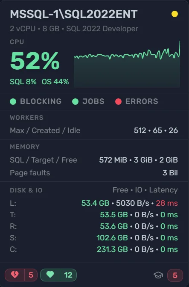Click the MSSQL-1\SQL2022ENT server title
The image size is (189, 287).
[x=73, y=14]
